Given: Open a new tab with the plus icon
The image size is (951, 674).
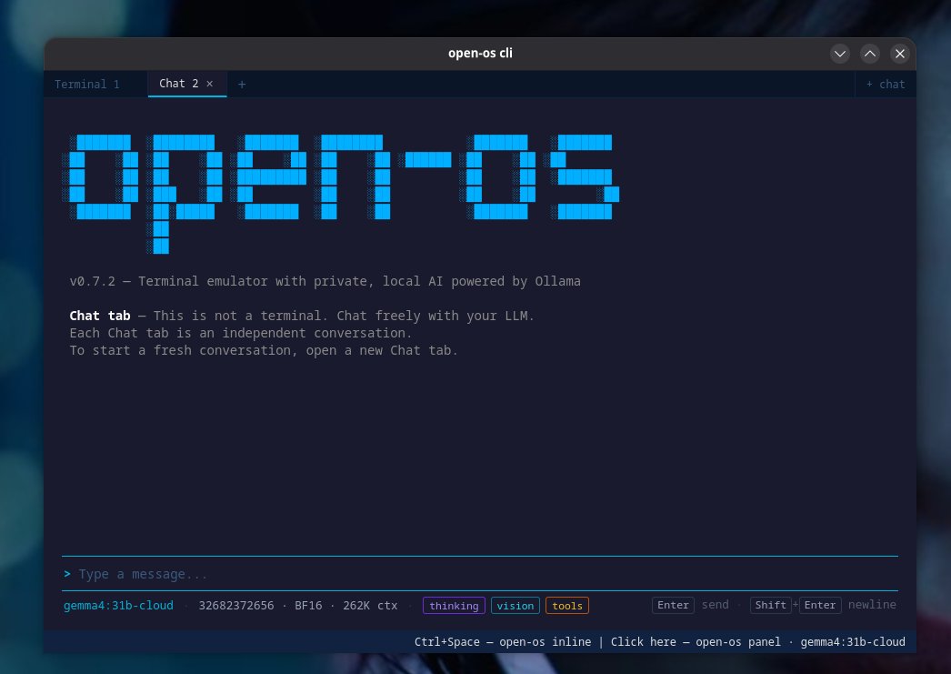Looking at the screenshot, I should (x=242, y=85).
